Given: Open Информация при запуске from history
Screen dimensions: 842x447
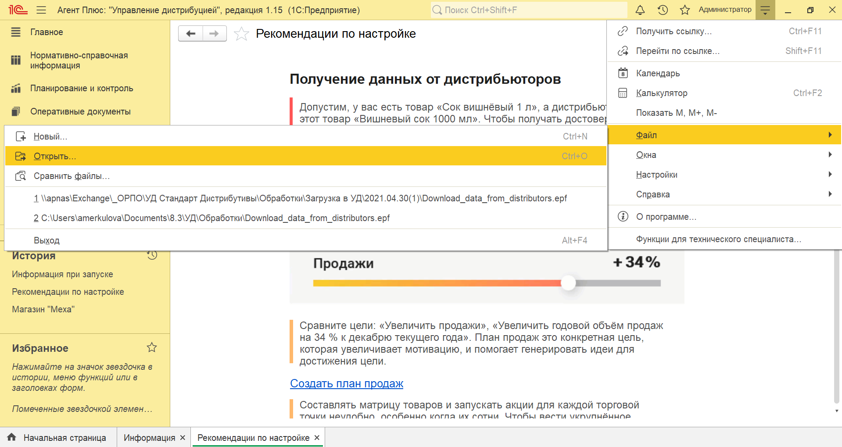Looking at the screenshot, I should tap(62, 274).
